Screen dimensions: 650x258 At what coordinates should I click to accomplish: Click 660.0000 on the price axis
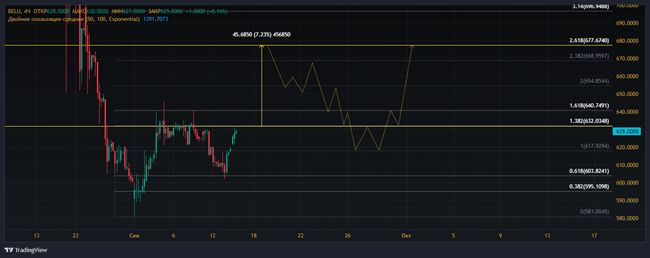pos(627,76)
